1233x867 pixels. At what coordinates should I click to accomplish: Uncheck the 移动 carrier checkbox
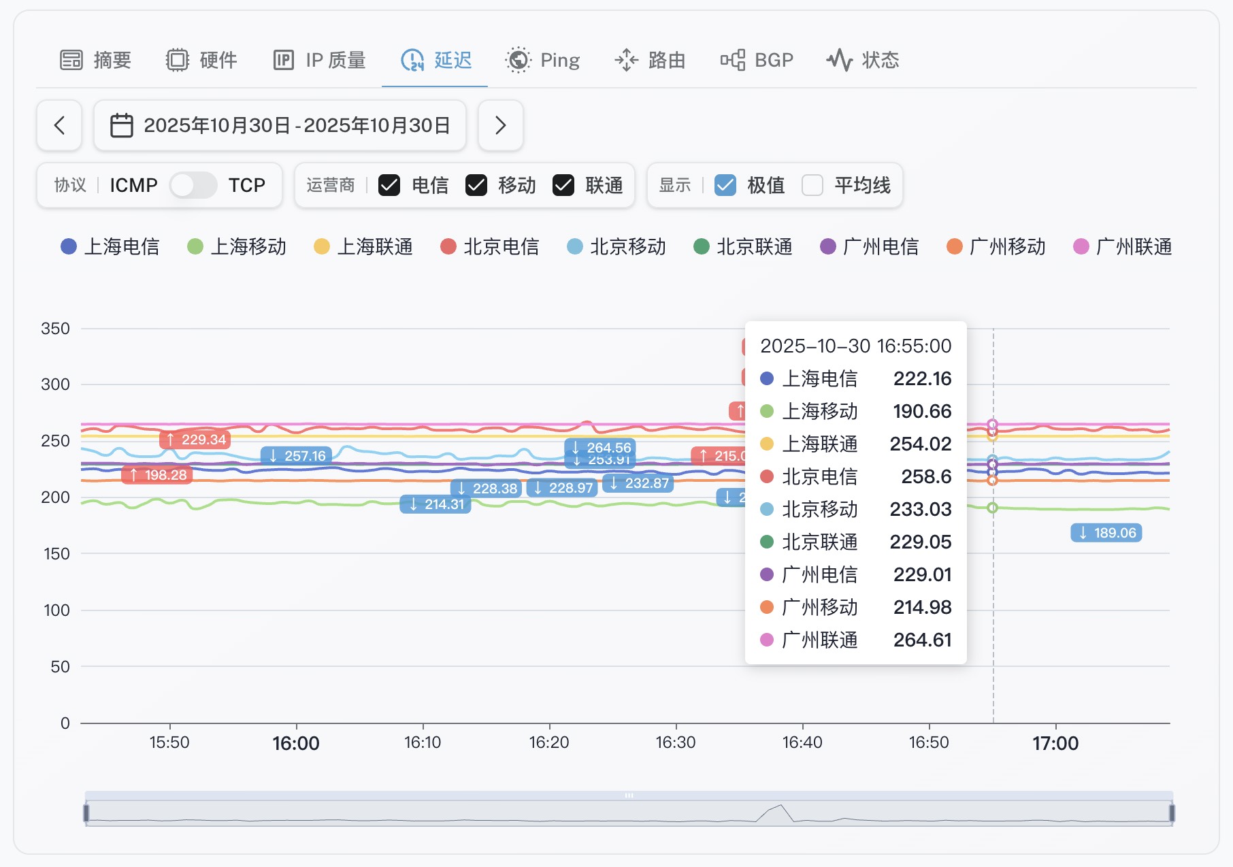click(476, 185)
